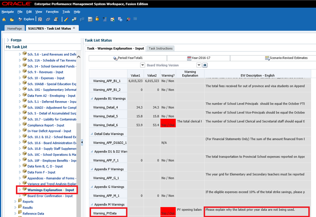Click the task list scrollbar up arrow
This screenshot has width=316, height=217.
pos(79,57)
